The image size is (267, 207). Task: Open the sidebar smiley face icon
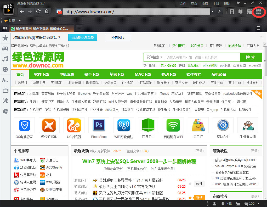click(5, 69)
